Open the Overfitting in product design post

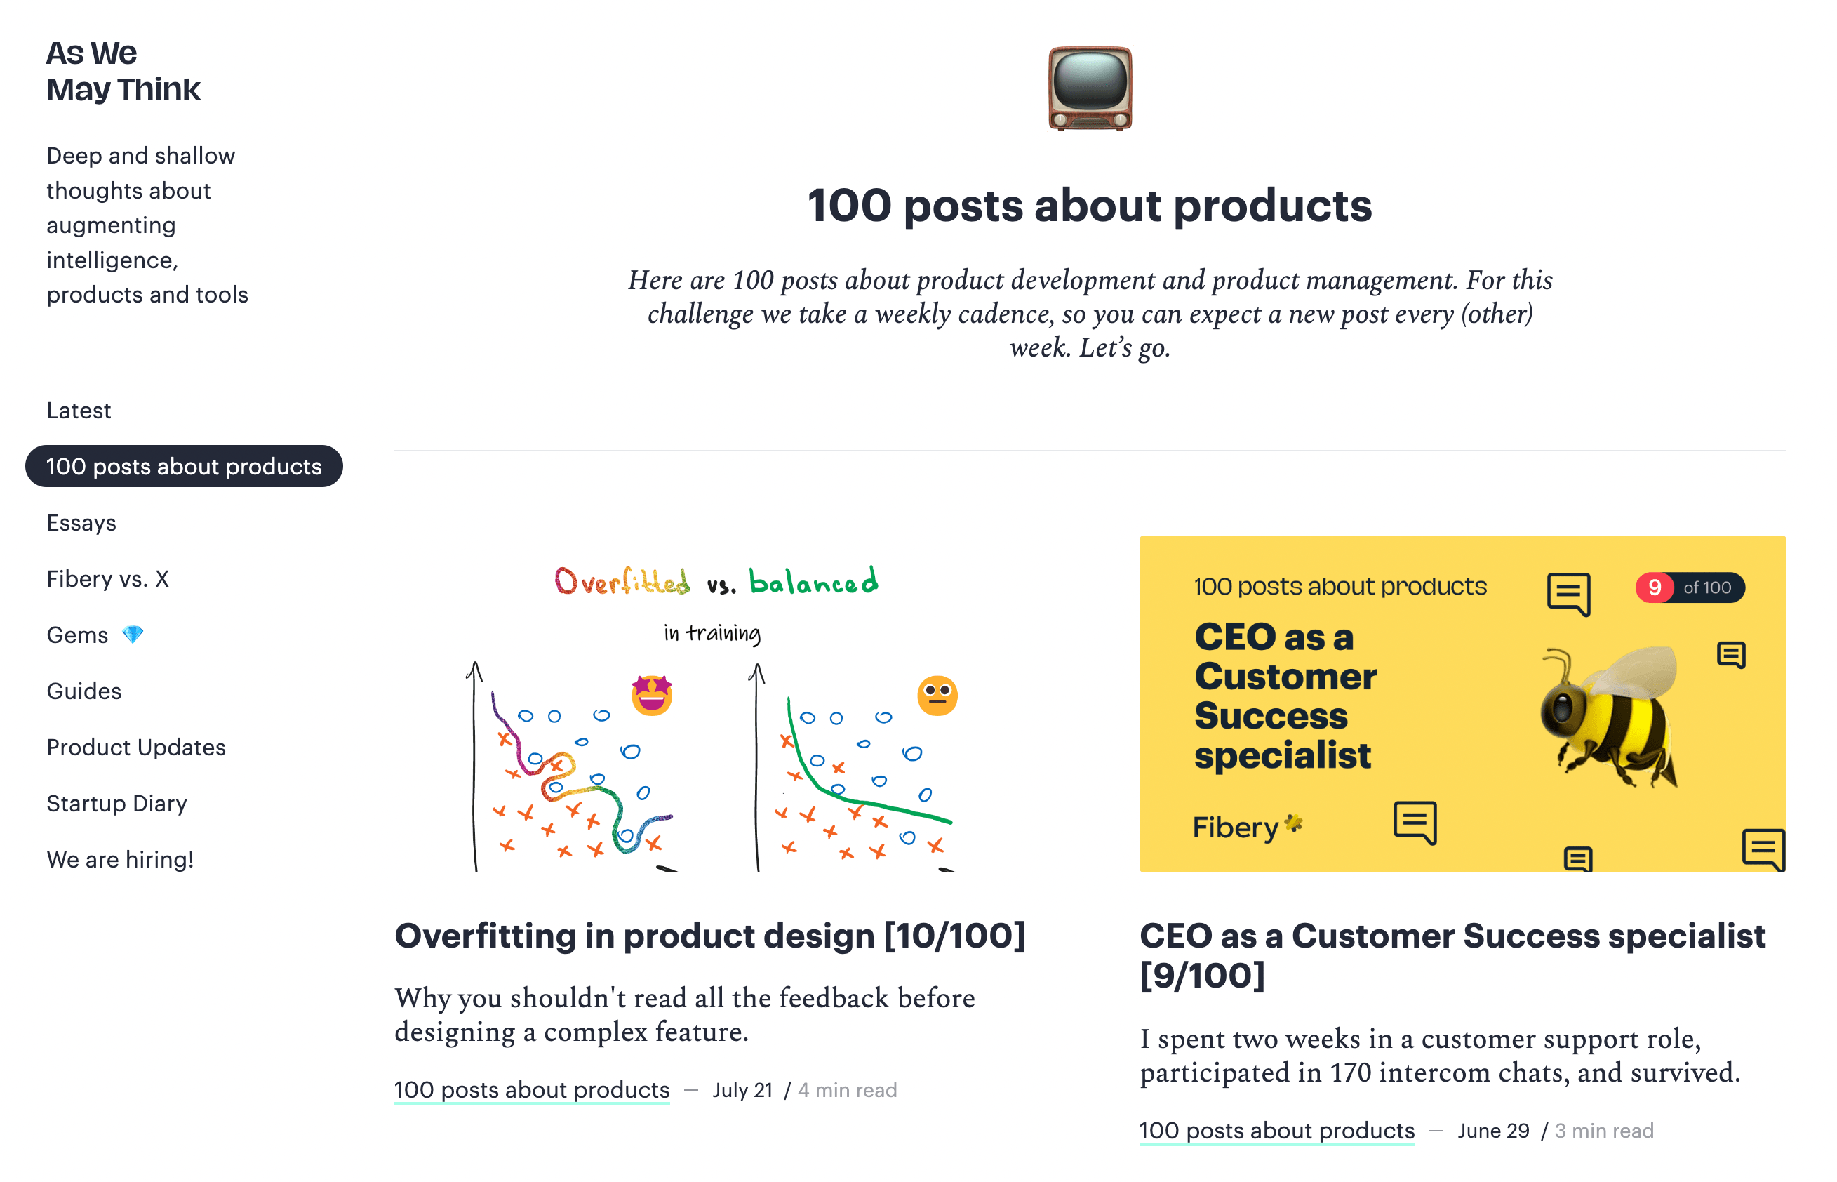click(710, 936)
